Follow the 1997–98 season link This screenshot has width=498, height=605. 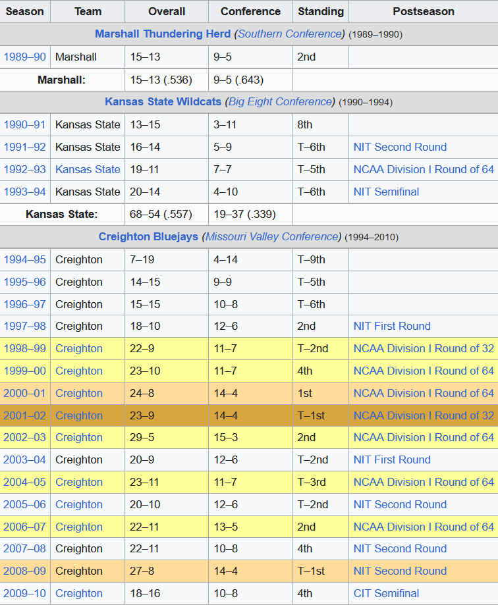point(25,327)
